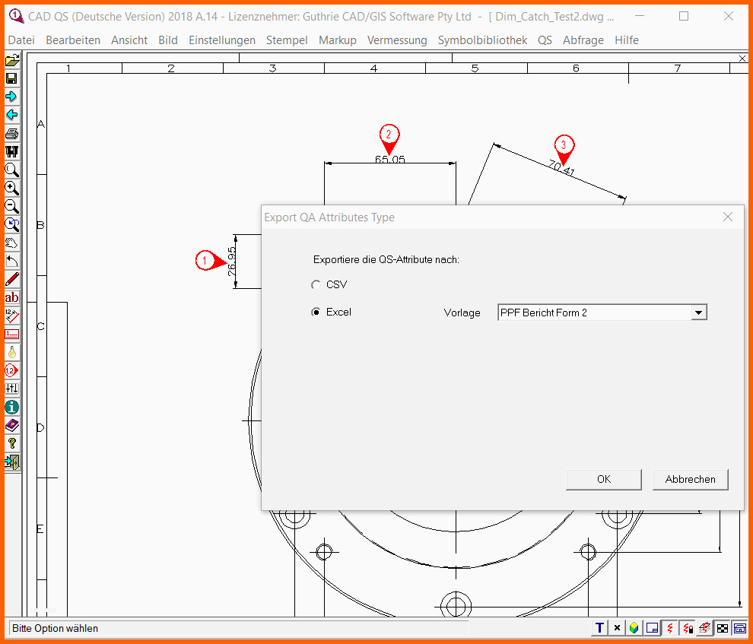Select the dimension measurement tool
Screen dimensions: 753x644
[x=12, y=316]
